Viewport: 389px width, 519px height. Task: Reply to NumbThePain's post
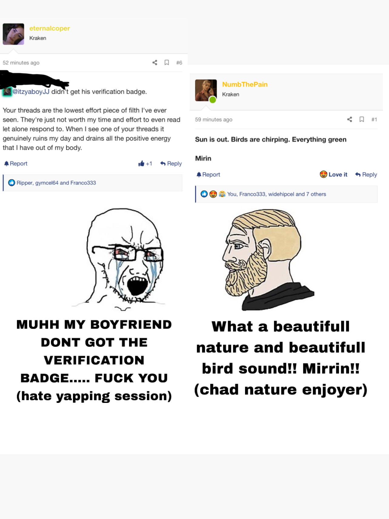pos(366,174)
